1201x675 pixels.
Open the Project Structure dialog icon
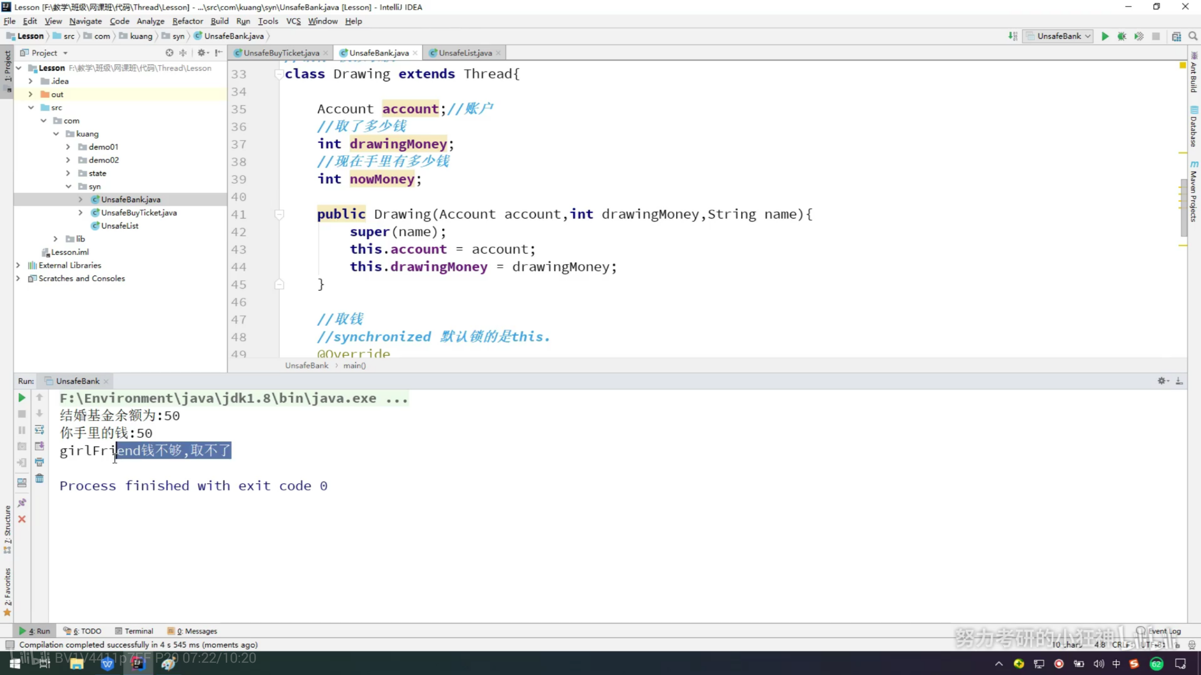1176,36
